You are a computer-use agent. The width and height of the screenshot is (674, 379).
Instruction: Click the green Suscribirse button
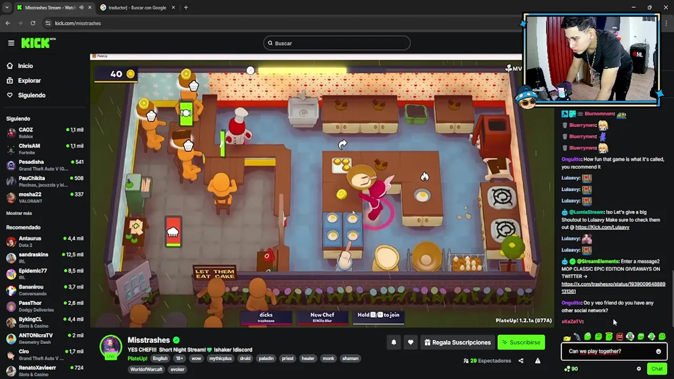[x=521, y=342]
